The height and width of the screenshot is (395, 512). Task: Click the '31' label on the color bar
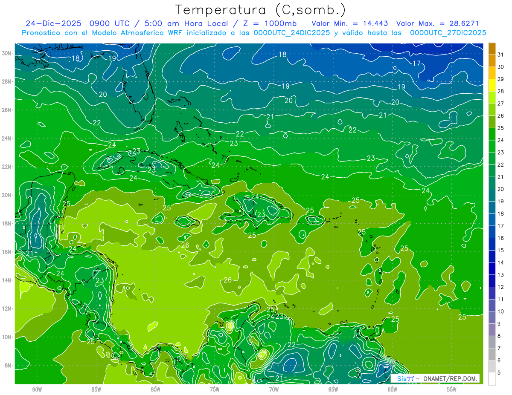(x=501, y=55)
